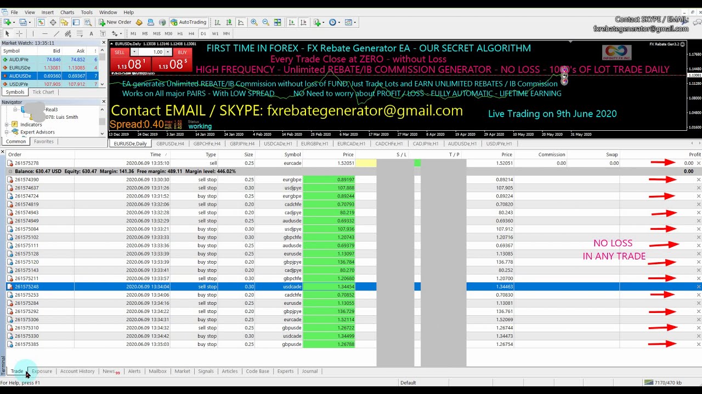The height and width of the screenshot is (394, 702).
Task: Toggle the Market Watch window icon
Action: pyautogui.click(x=41, y=22)
